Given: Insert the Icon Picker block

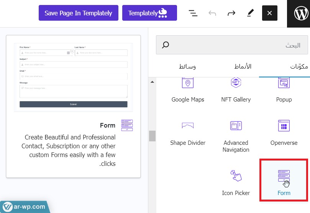Looking at the screenshot, I should point(236,183).
